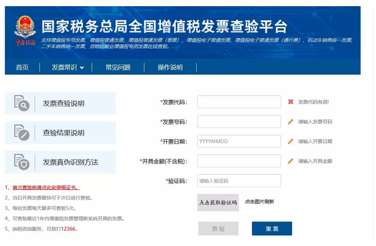This screenshot has height=246, width=376.
Task: Click the 国家税务总局全国增值税发票查验平台 title
Action: pos(164,26)
